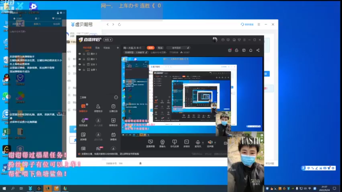Click refresh icon in 虚贝租号 window
The image size is (342, 192).
tap(119, 24)
